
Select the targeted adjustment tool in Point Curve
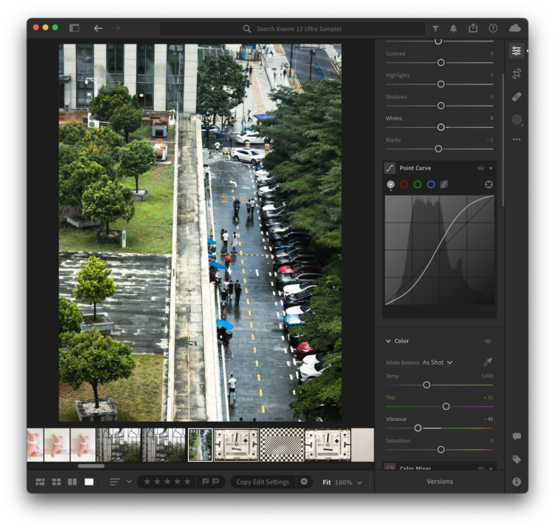click(488, 184)
